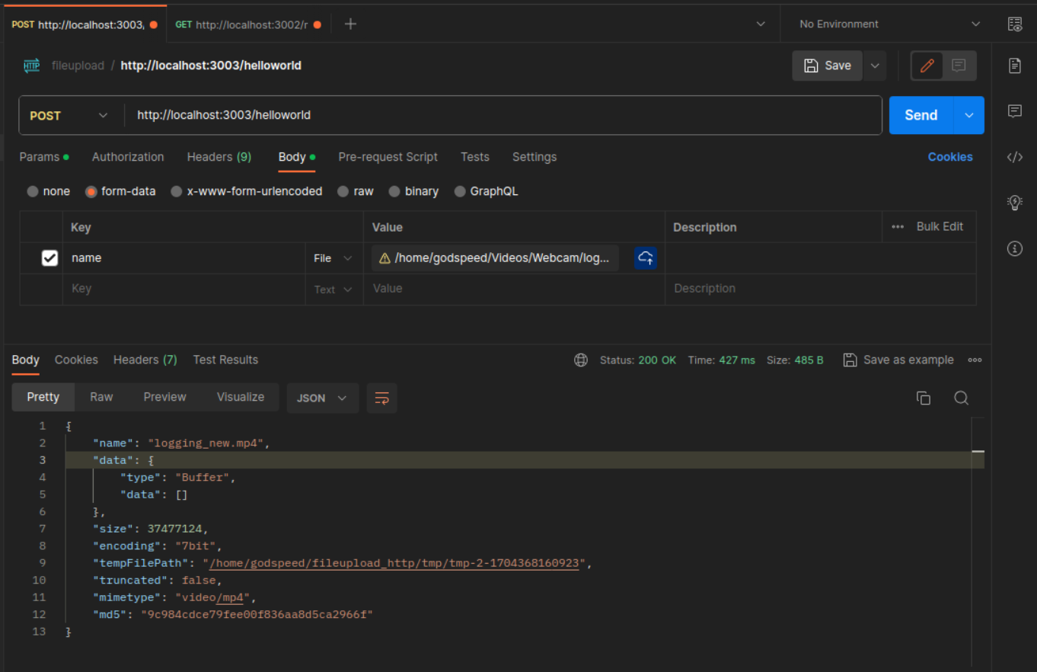Click the globe network icon beside Status
This screenshot has height=672, width=1037.
(581, 360)
